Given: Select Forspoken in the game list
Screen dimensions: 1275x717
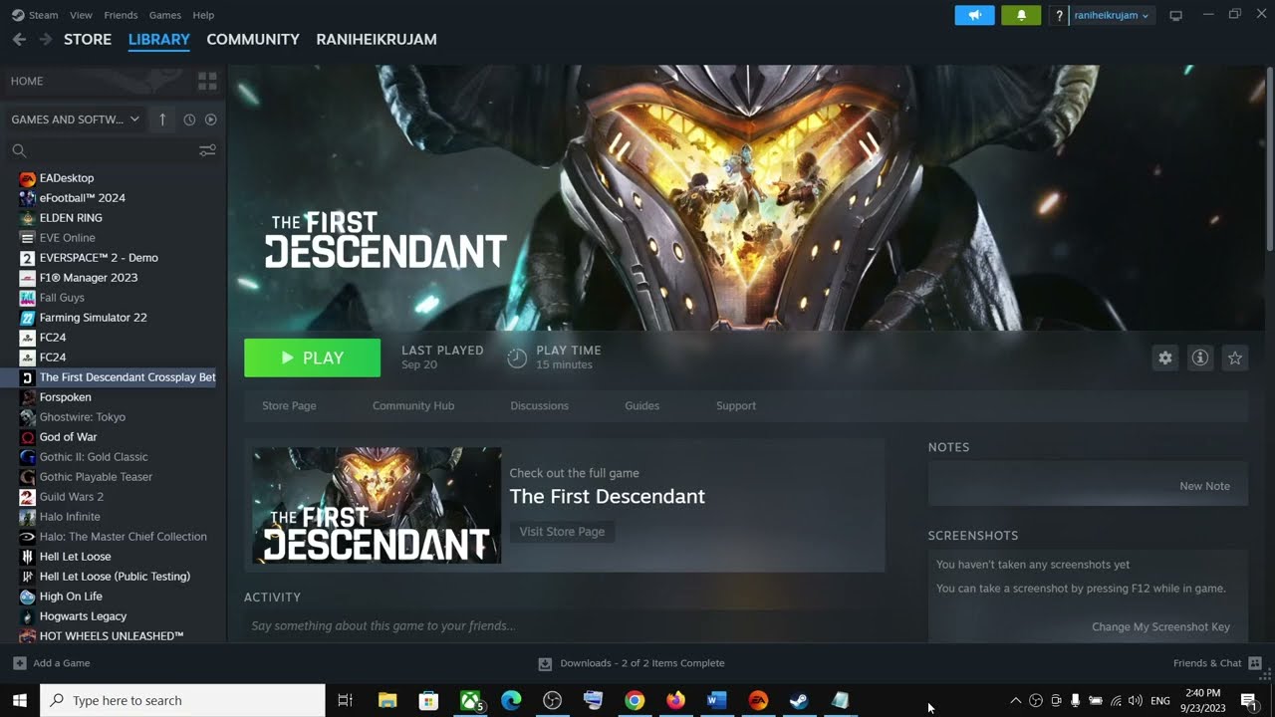Looking at the screenshot, I should point(65,397).
